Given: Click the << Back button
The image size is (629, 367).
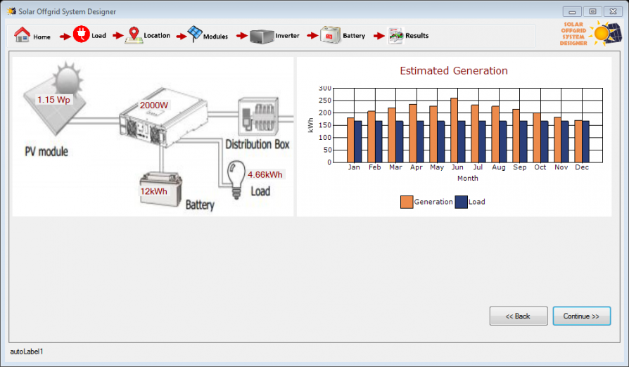Looking at the screenshot, I should (519, 316).
